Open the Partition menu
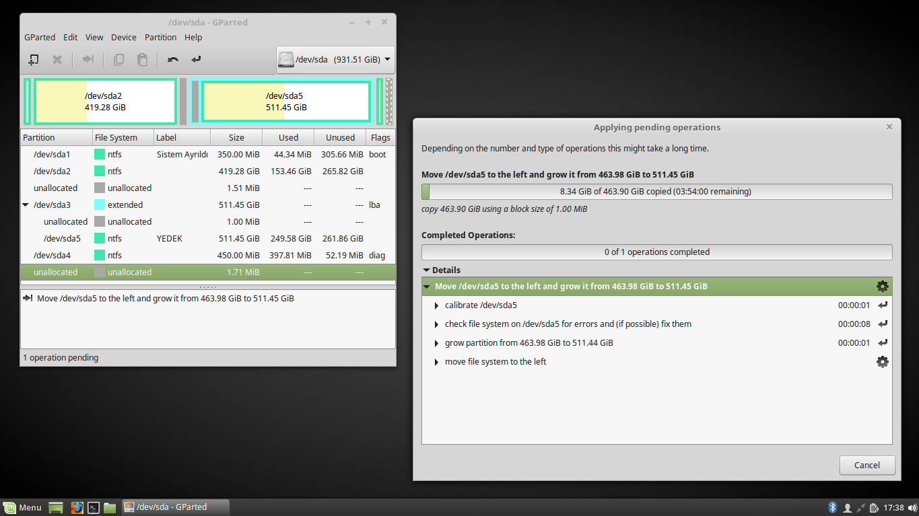The width and height of the screenshot is (919, 516). [x=160, y=38]
